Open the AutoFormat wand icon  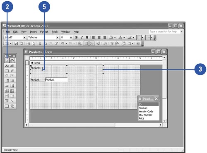(98, 44)
